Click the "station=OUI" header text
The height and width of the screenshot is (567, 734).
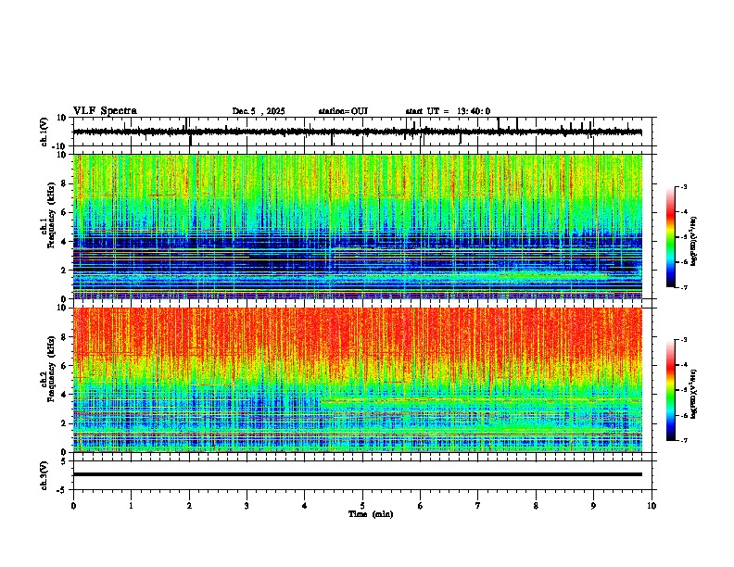tap(343, 111)
